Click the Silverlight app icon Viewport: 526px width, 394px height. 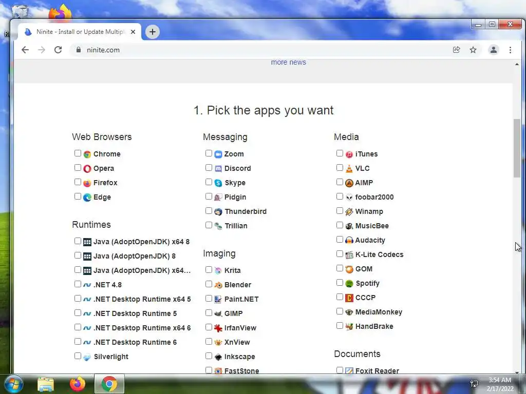point(87,357)
